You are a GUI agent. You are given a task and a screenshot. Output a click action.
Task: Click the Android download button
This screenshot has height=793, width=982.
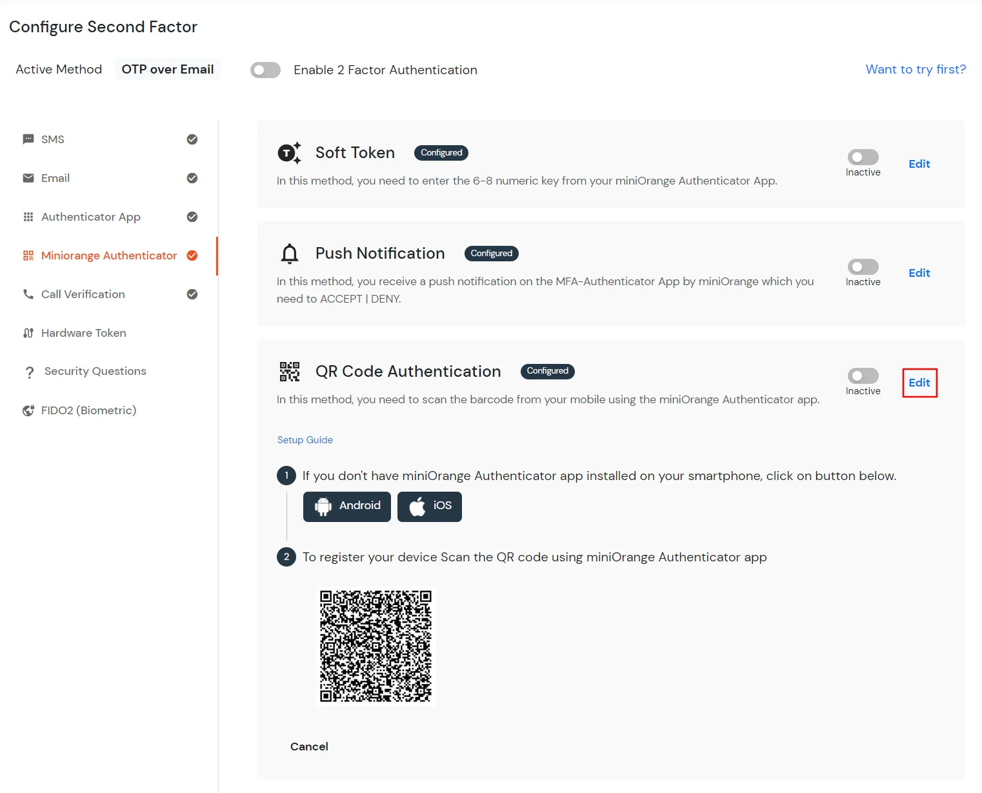tap(346, 507)
